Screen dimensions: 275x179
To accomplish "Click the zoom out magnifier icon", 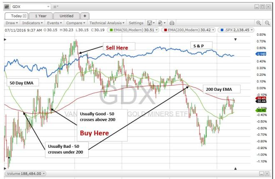I will (267, 23).
